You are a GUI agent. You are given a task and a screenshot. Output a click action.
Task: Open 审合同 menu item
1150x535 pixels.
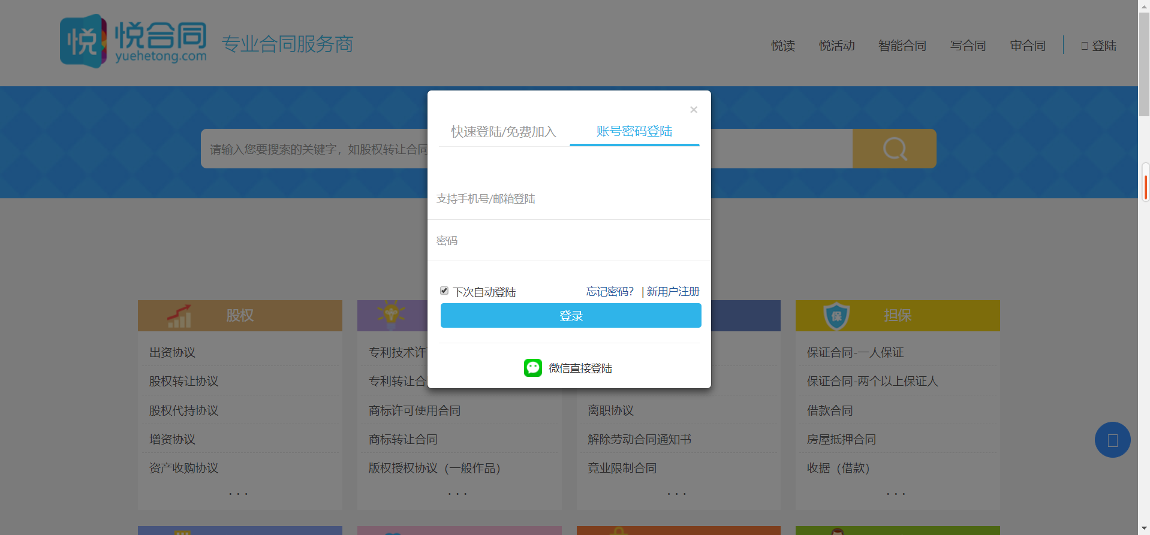pos(1028,46)
